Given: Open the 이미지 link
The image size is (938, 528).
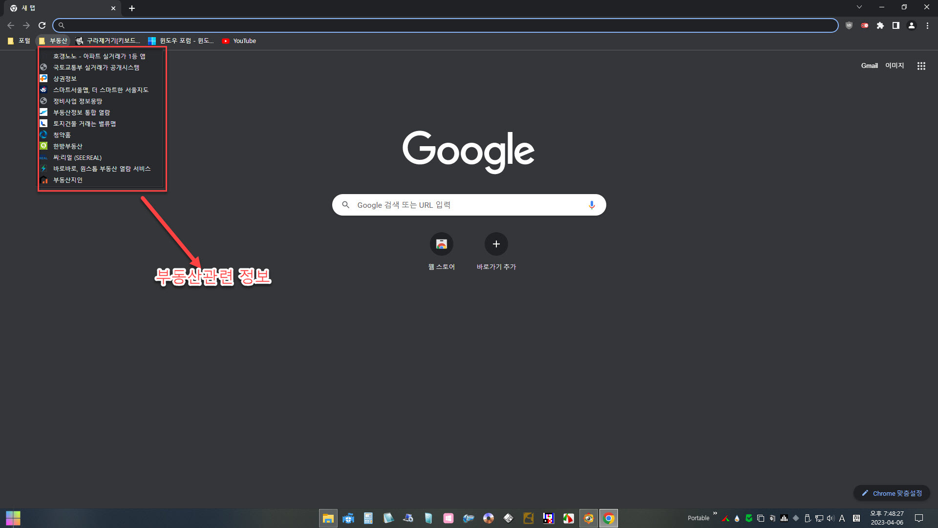Looking at the screenshot, I should (895, 66).
